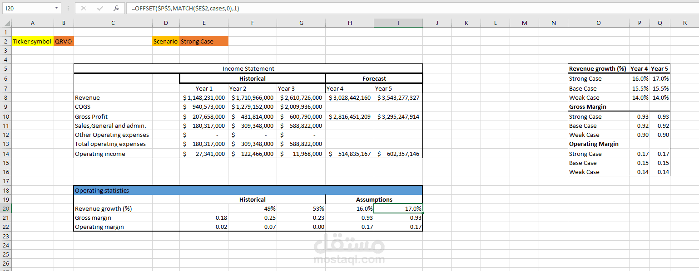Click the 49% revenue growth cell

(x=253, y=208)
